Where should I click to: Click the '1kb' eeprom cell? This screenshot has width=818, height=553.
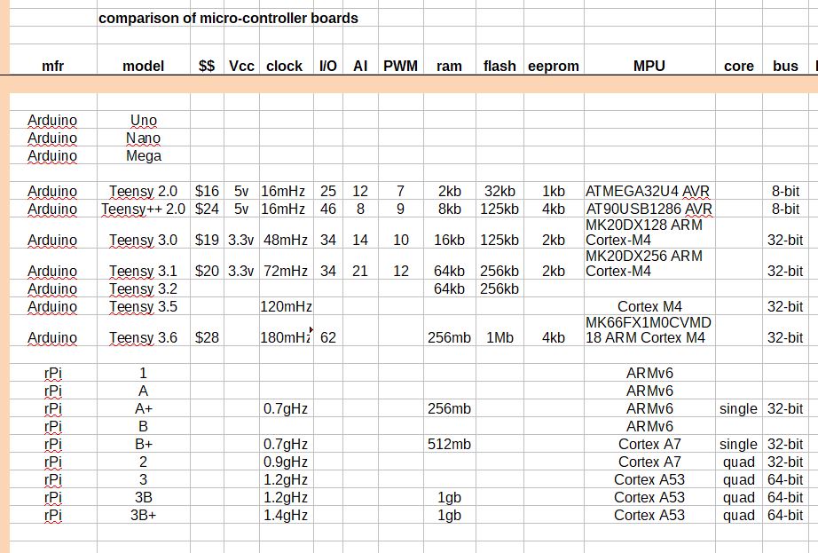pyautogui.click(x=554, y=192)
